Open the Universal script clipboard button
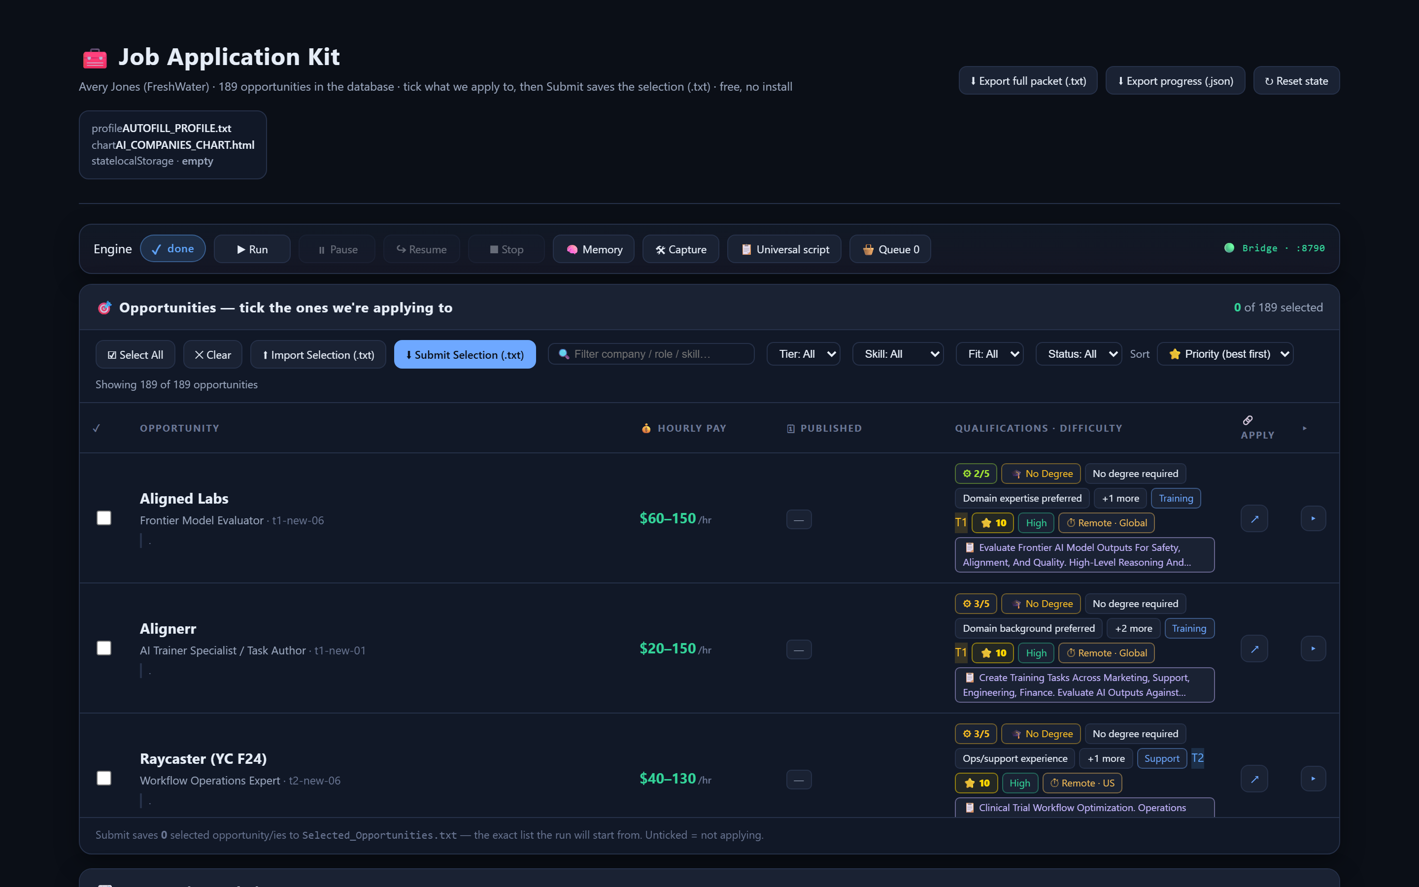The width and height of the screenshot is (1419, 887). point(784,249)
